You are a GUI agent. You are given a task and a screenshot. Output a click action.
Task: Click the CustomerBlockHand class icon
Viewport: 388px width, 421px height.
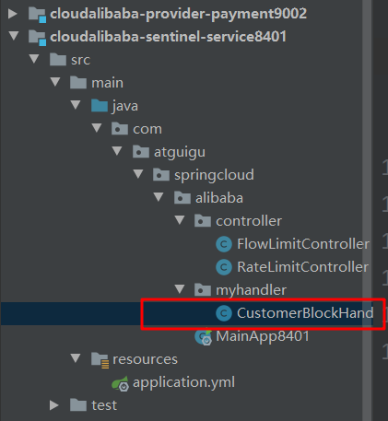[x=224, y=313]
